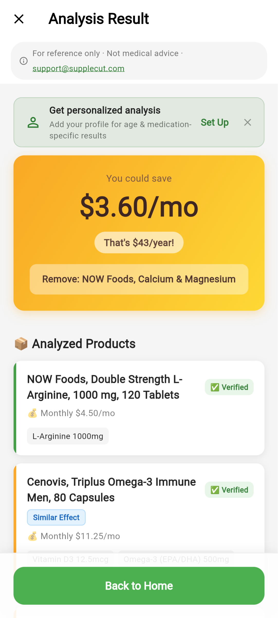Tap the money bag icon beside $11.25/mo
Screen dimensions: 278x618
pos(32,536)
